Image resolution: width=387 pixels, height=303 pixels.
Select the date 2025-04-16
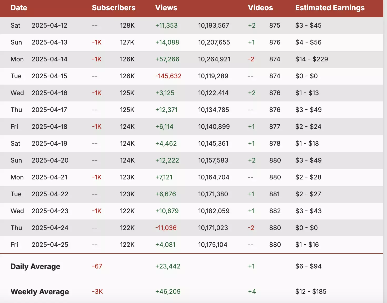pos(49,93)
